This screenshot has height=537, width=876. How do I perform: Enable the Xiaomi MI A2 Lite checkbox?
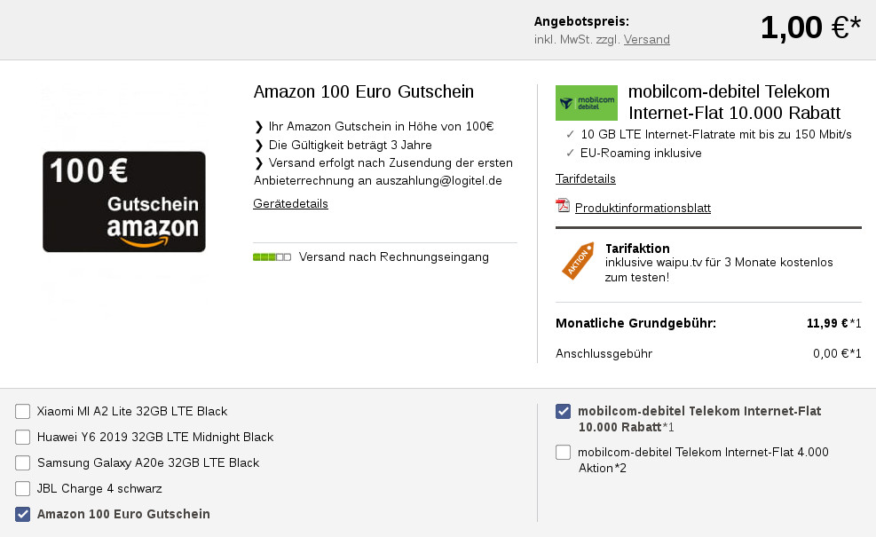pos(22,412)
